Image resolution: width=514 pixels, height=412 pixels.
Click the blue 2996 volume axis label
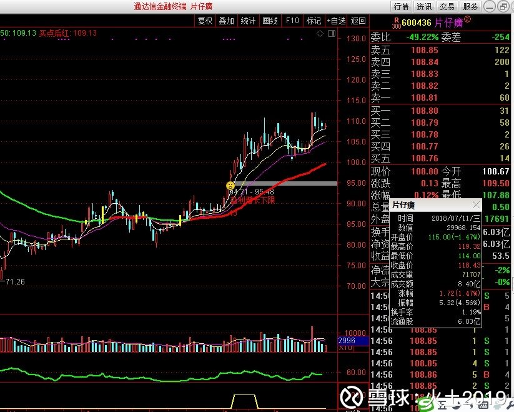353,341
